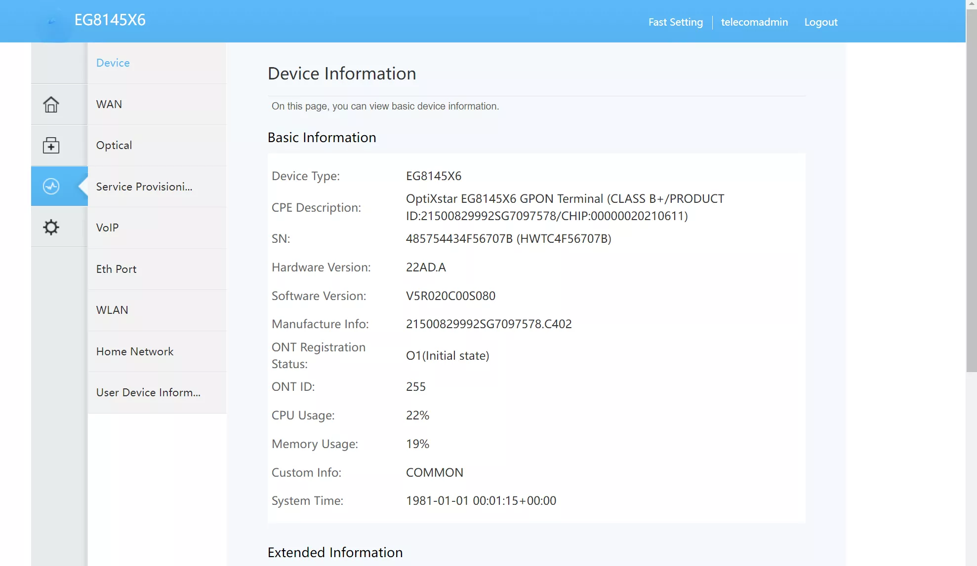
Task: Click the Extended Information heading
Action: [335, 552]
